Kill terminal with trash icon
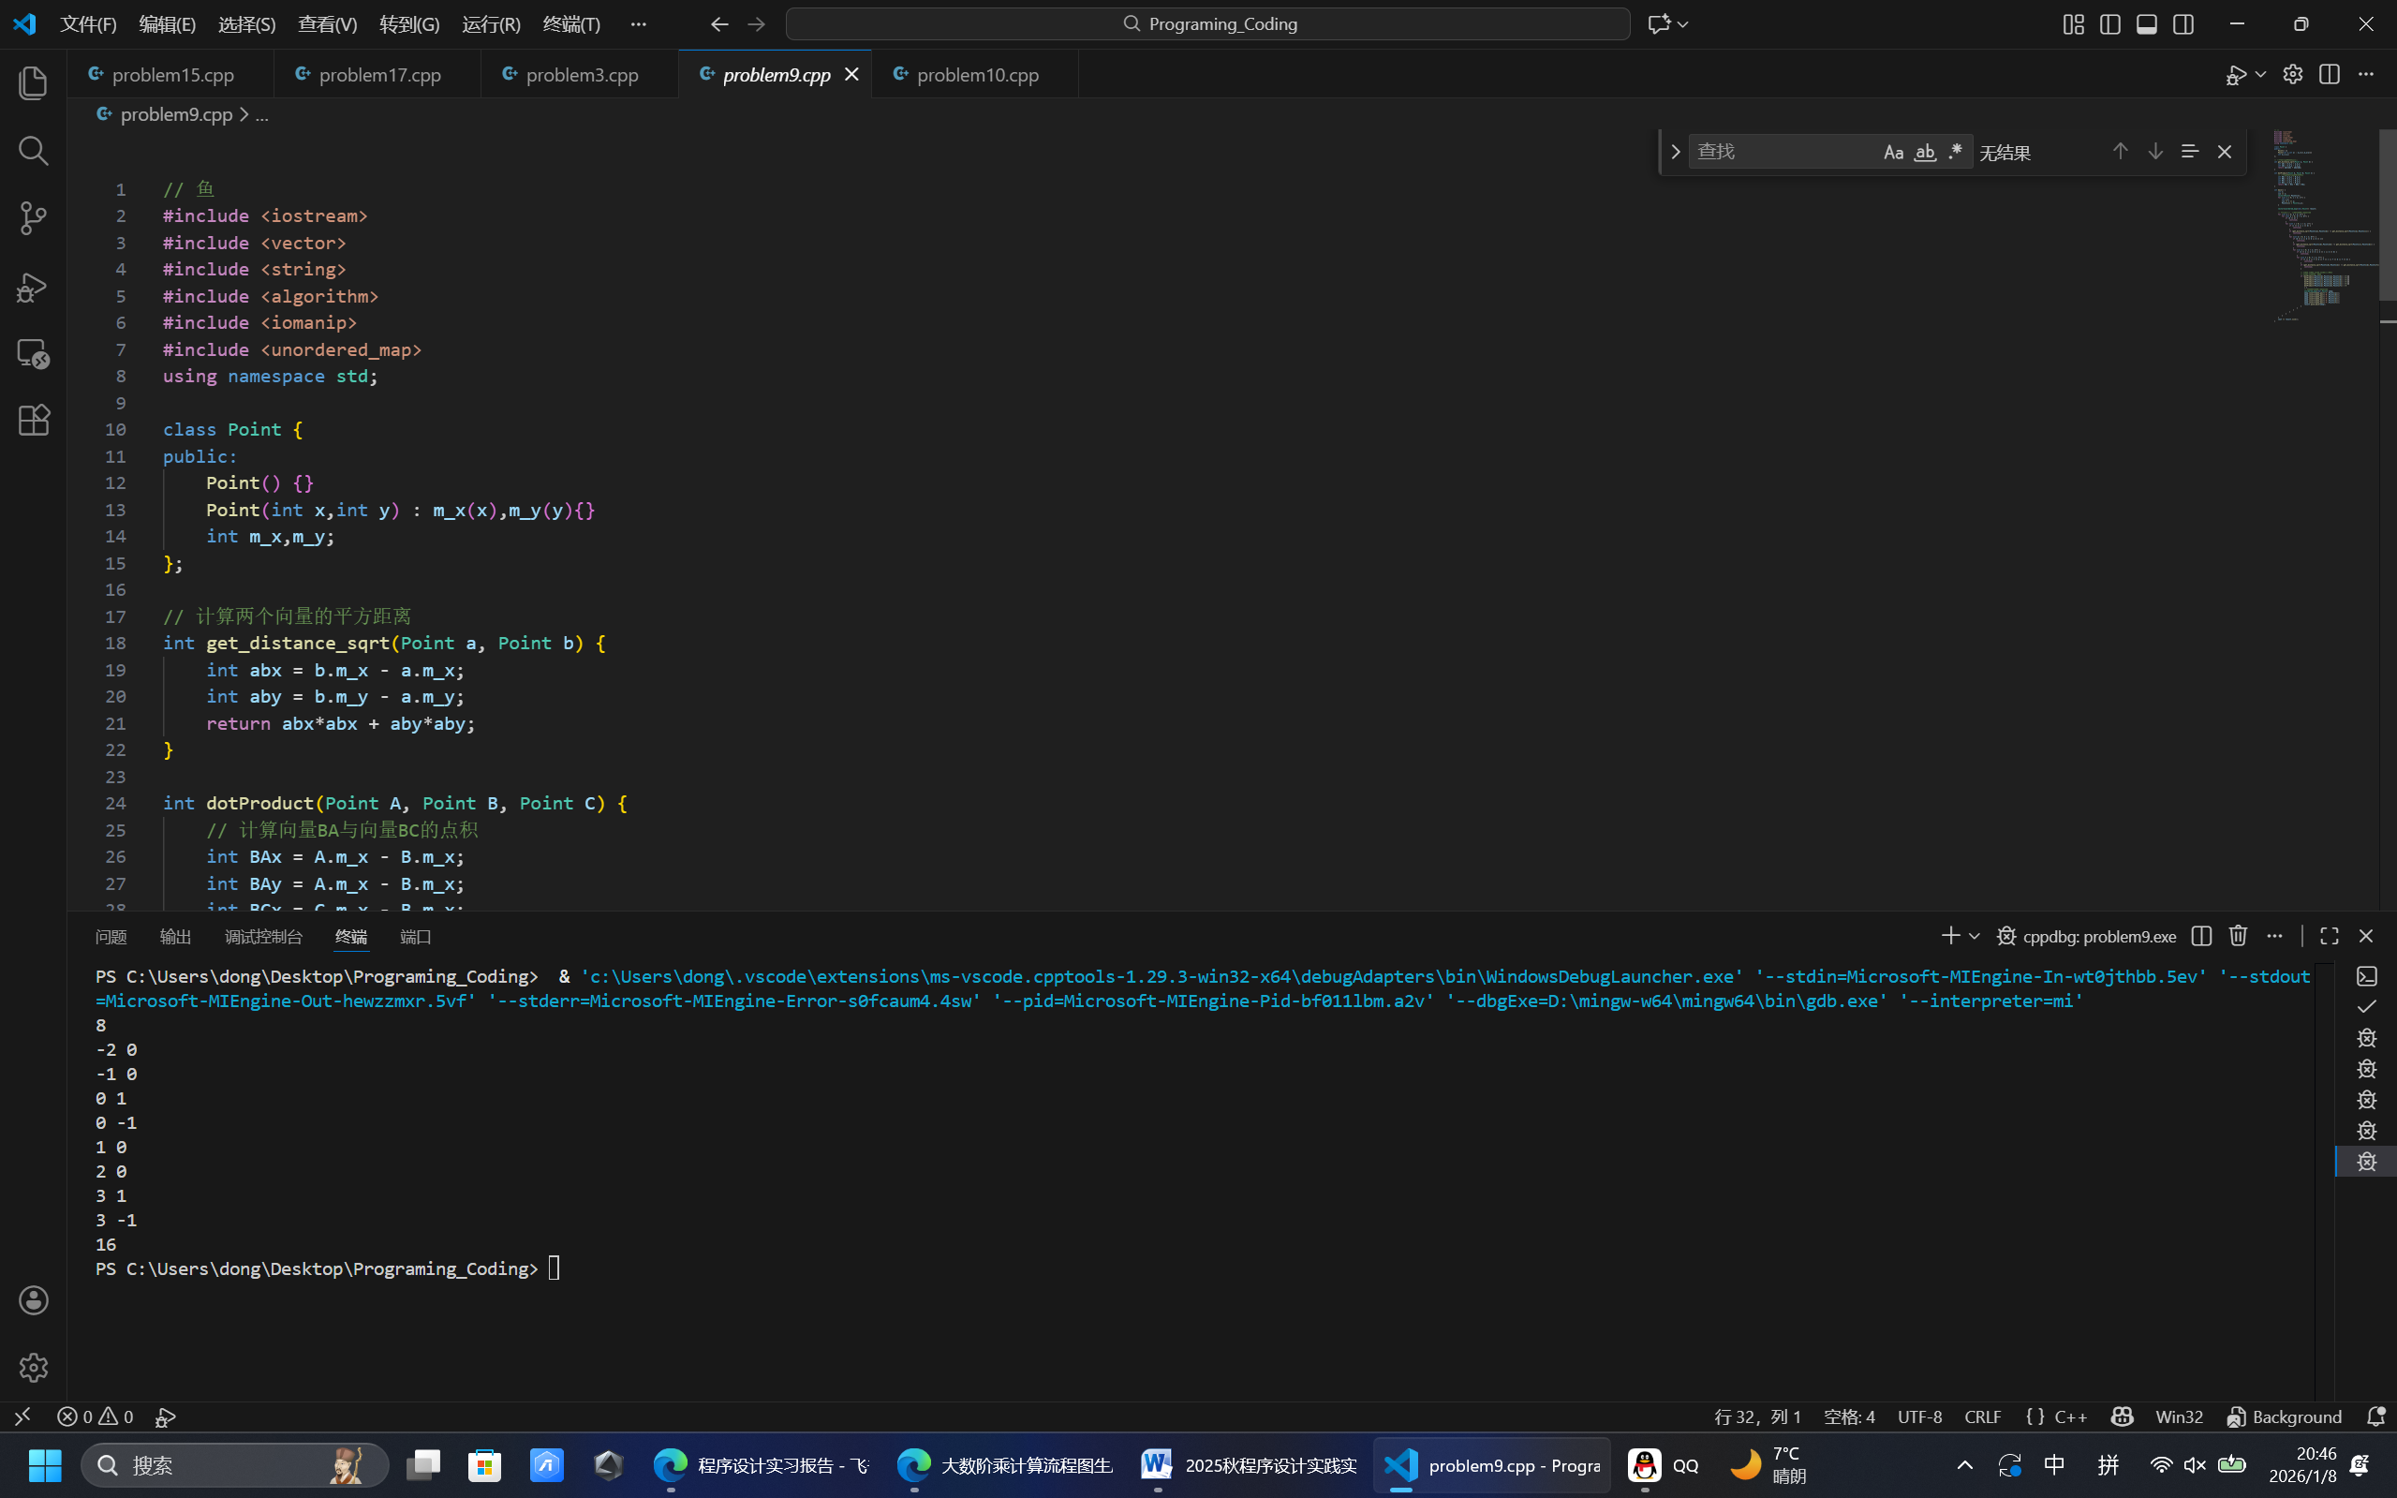Image resolution: width=2397 pixels, height=1498 pixels. [x=2238, y=936]
